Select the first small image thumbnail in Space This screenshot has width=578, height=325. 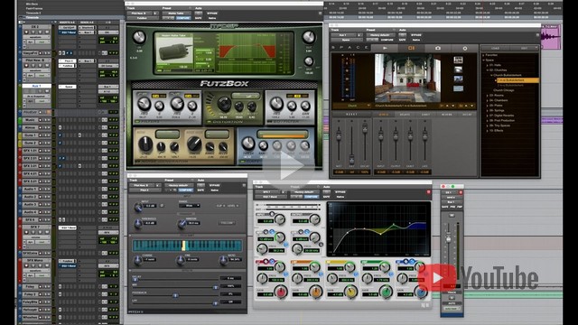[458, 60]
